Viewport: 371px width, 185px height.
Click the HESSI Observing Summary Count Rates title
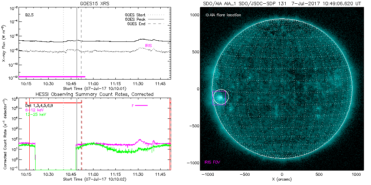coord(94,94)
